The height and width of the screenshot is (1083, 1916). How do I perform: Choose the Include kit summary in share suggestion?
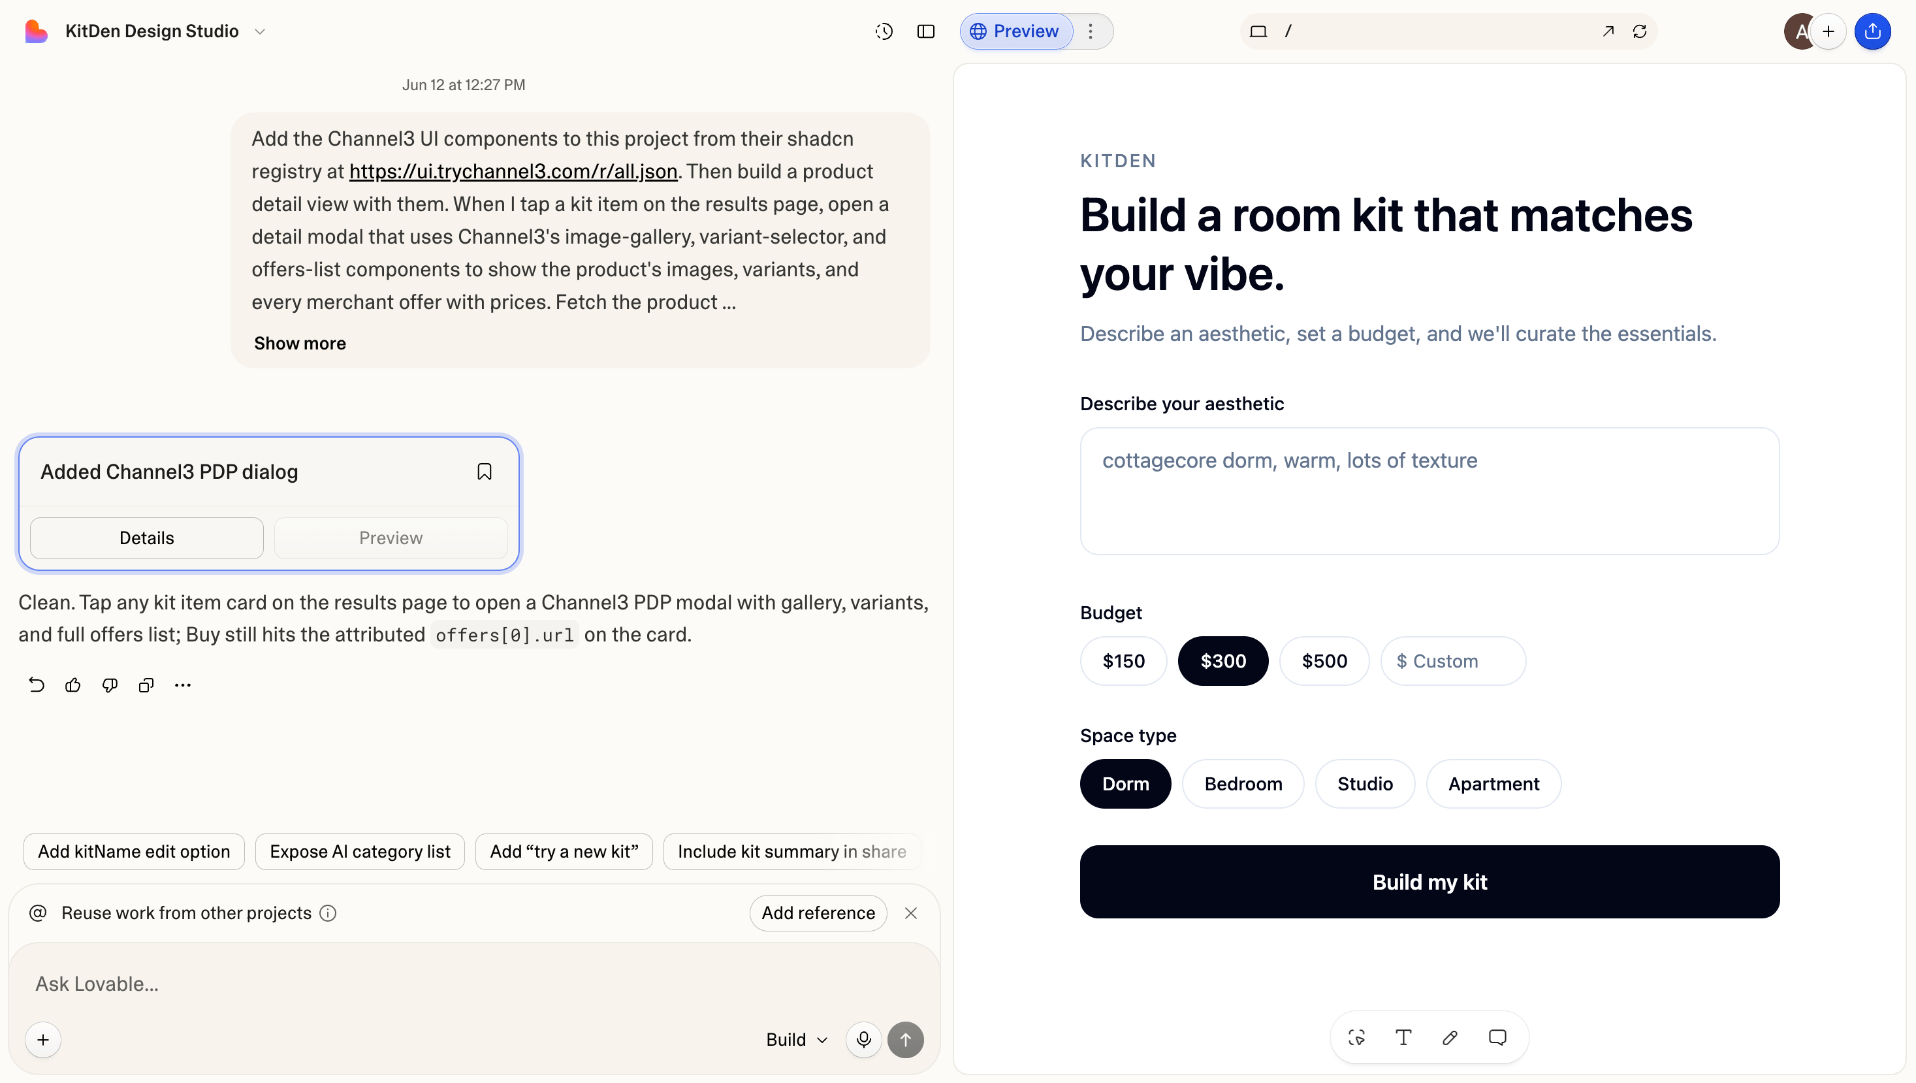[791, 852]
